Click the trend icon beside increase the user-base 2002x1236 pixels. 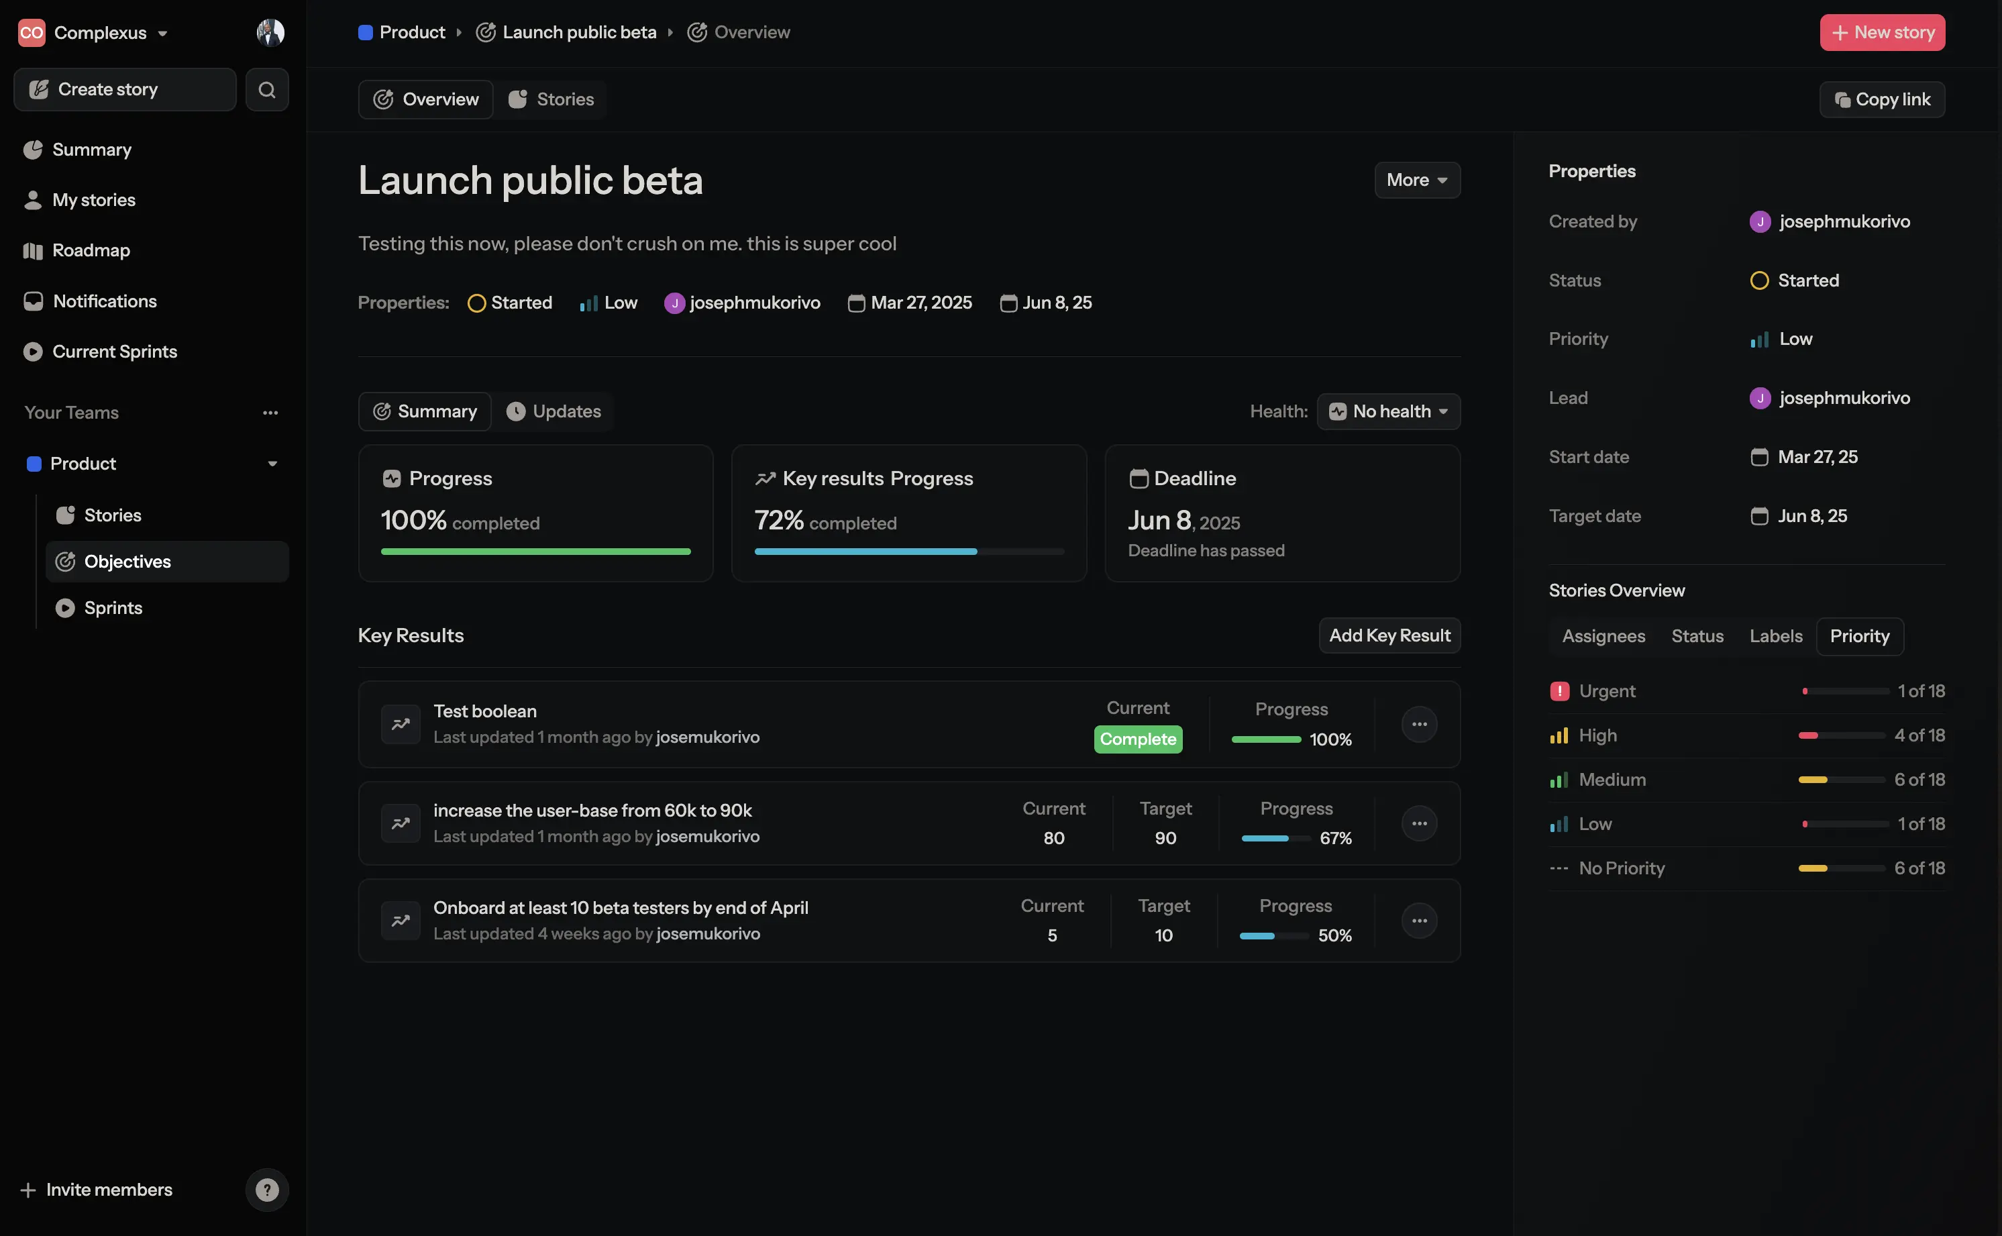(401, 823)
